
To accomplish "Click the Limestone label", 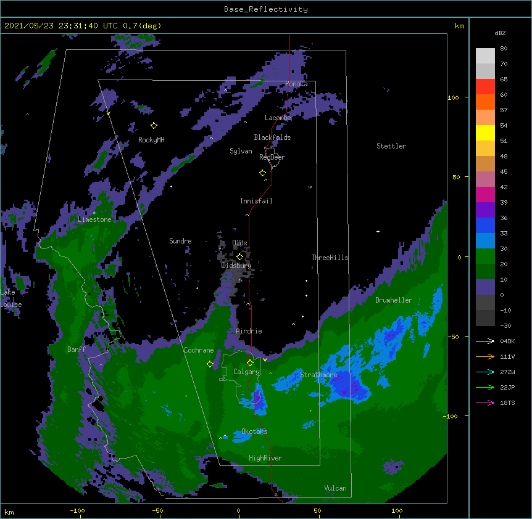I will tap(94, 219).
